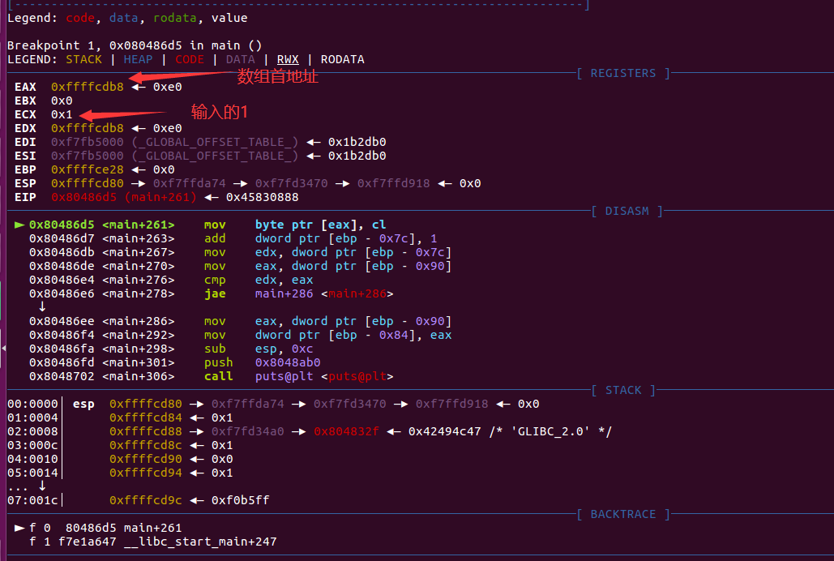Click stack address 0xffffcd94
Viewport: 834px width, 561px height.
146,473
